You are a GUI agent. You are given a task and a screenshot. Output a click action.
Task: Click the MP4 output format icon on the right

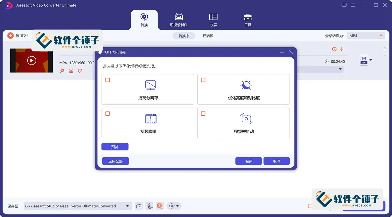coord(364,60)
